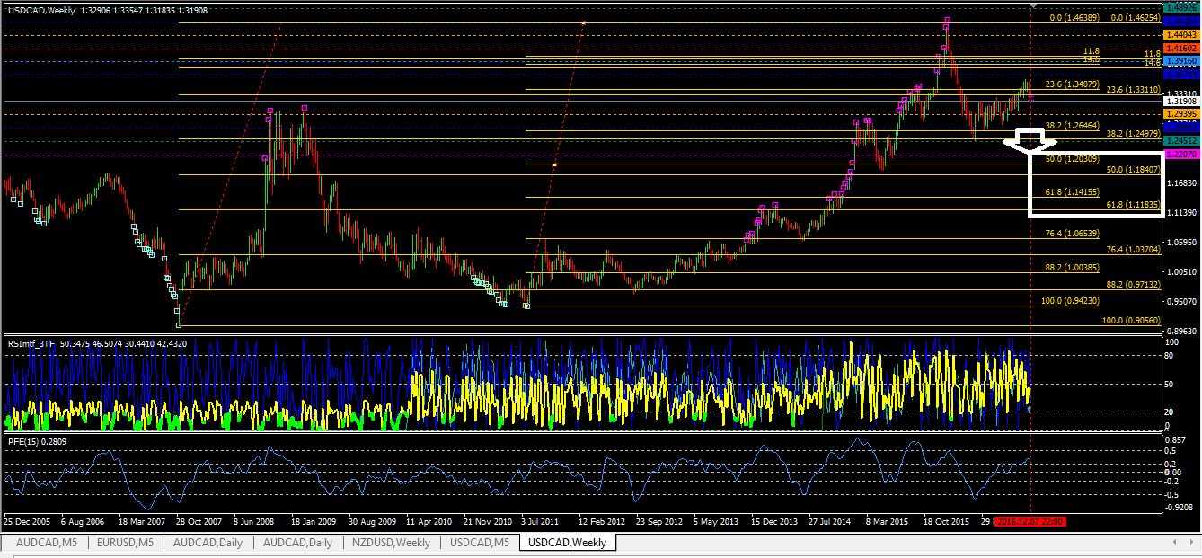Click the active USDCAD,Weekly tab
This screenshot has height=558, width=1202.
pyautogui.click(x=567, y=543)
